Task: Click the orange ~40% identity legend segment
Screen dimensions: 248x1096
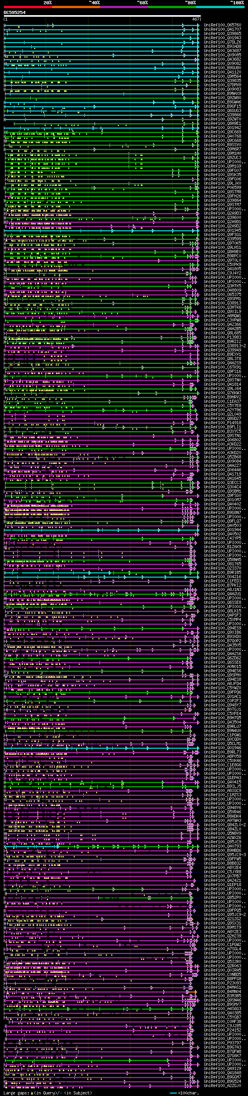Action: [x=76, y=7]
